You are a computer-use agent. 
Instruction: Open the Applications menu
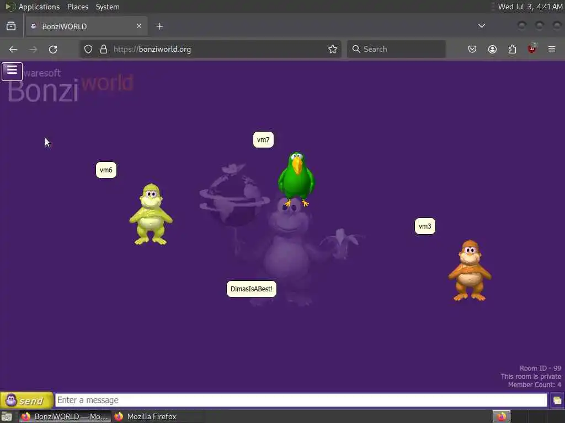(x=39, y=7)
